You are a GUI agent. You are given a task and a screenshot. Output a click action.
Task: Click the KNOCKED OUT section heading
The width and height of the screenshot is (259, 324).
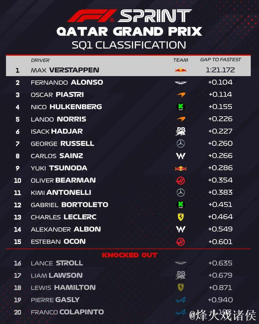129,255
